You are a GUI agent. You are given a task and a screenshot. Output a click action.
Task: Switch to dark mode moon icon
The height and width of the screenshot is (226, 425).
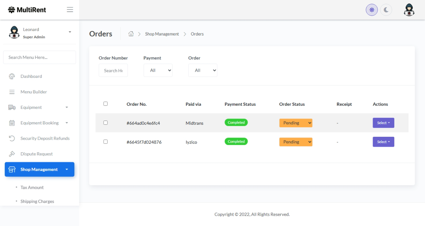(x=386, y=10)
